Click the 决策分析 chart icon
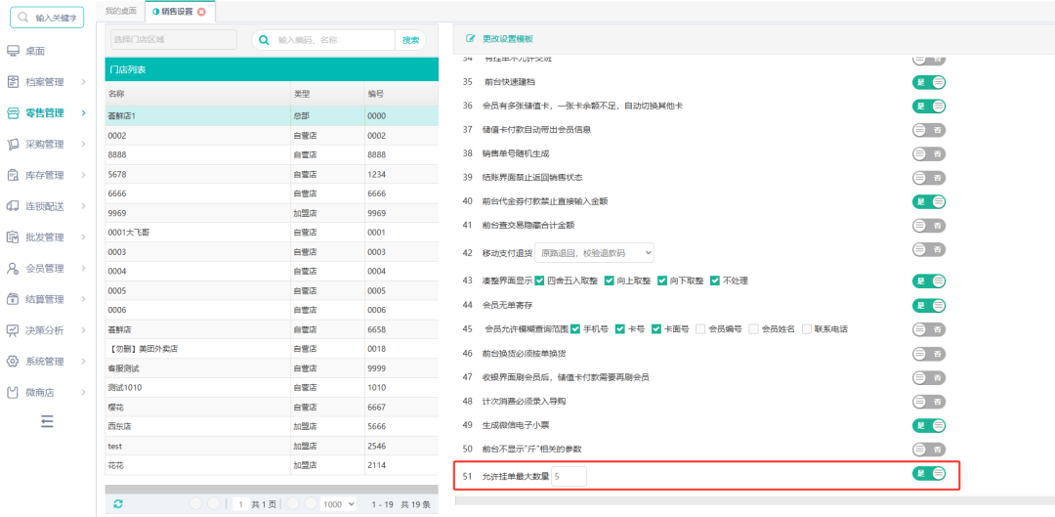1055x517 pixels. [x=13, y=330]
